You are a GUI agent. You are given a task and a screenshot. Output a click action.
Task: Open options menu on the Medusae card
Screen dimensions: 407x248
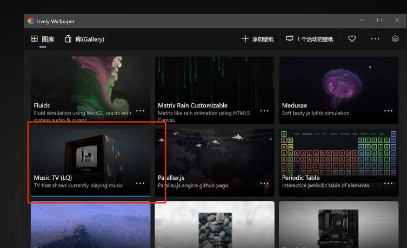[x=388, y=111]
